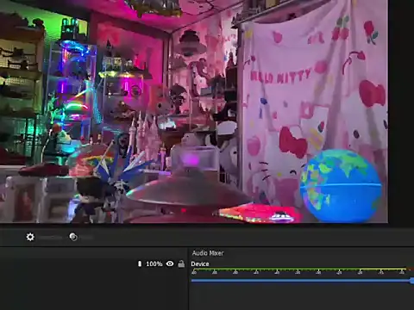Viewport: 414px width, 310px height.
Task: Click the blurred Properties label next to the gear
Action: coord(51,238)
